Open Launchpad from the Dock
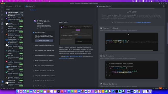 coord(21,91)
